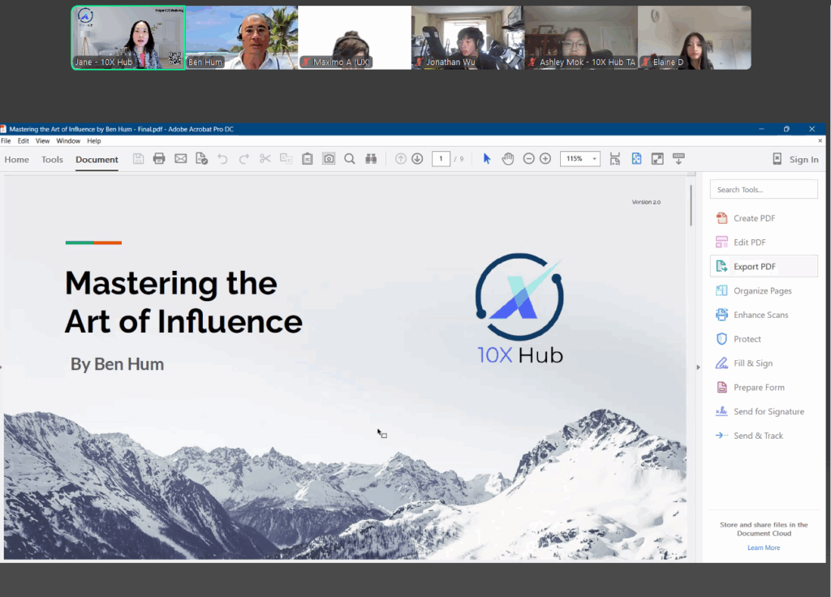Image resolution: width=831 pixels, height=597 pixels.
Task: Collapse the right tools pane arrow
Action: (x=698, y=367)
